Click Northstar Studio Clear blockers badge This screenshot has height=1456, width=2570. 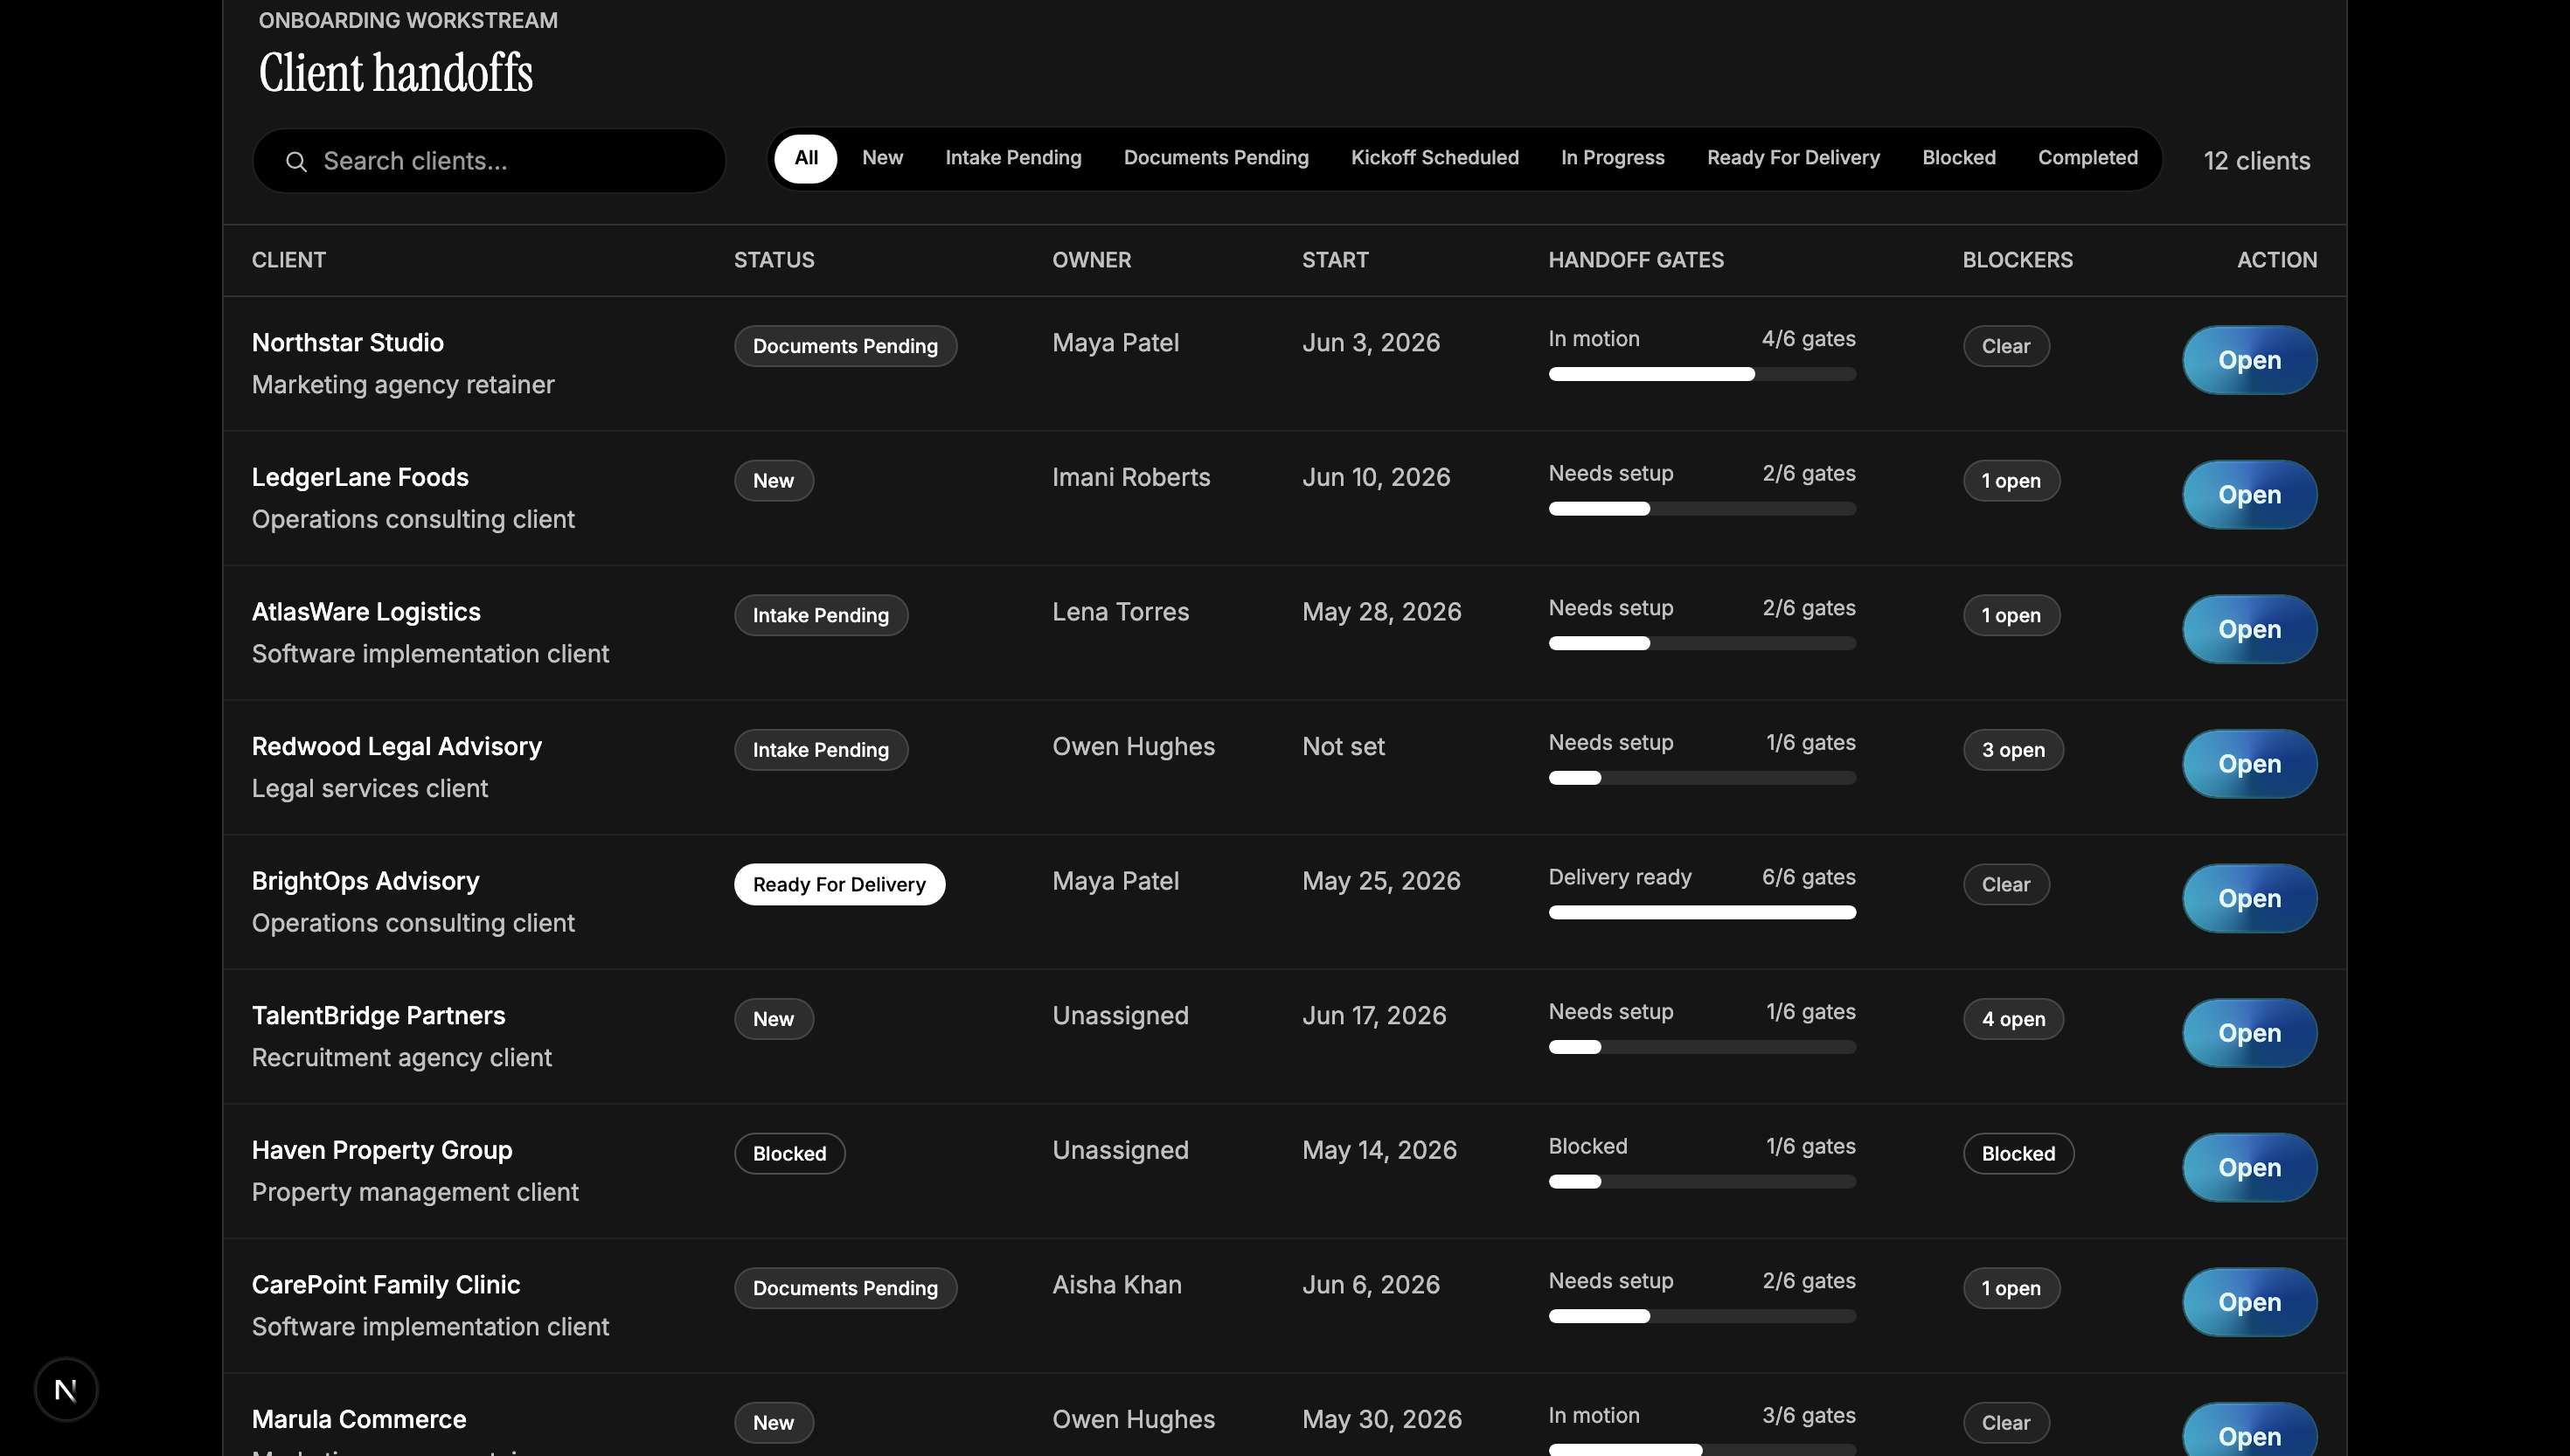2006,346
